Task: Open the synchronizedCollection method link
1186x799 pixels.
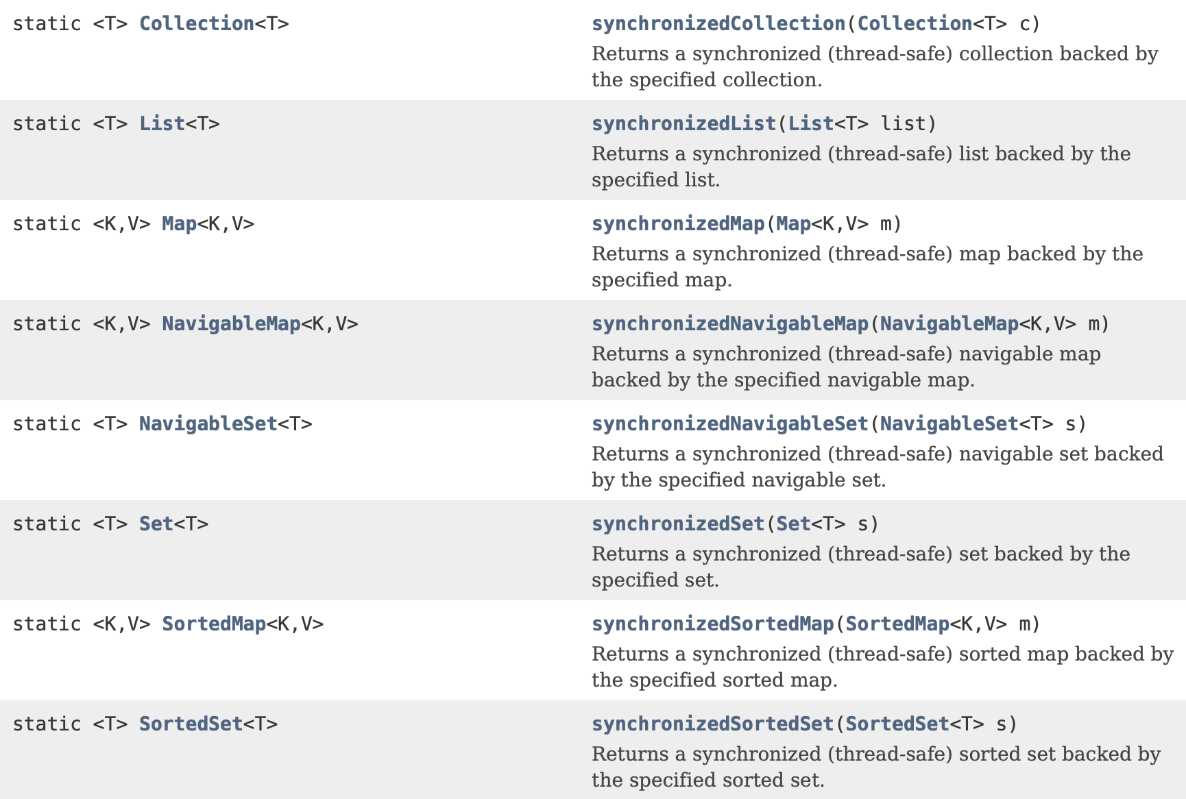Action: pos(718,23)
